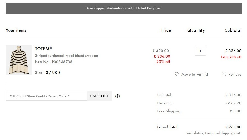
Task: Click the Item No. P00548738 text
Action: pyautogui.click(x=54, y=62)
